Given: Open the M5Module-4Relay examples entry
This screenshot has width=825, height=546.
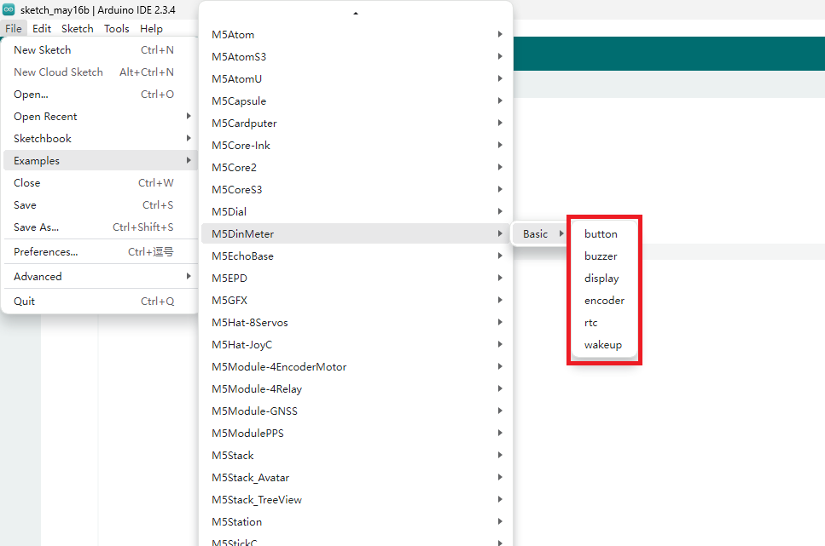Looking at the screenshot, I should click(x=356, y=389).
